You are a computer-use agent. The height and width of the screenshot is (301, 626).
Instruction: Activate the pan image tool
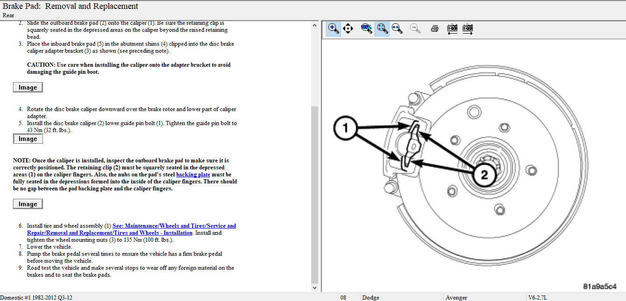[x=348, y=28]
